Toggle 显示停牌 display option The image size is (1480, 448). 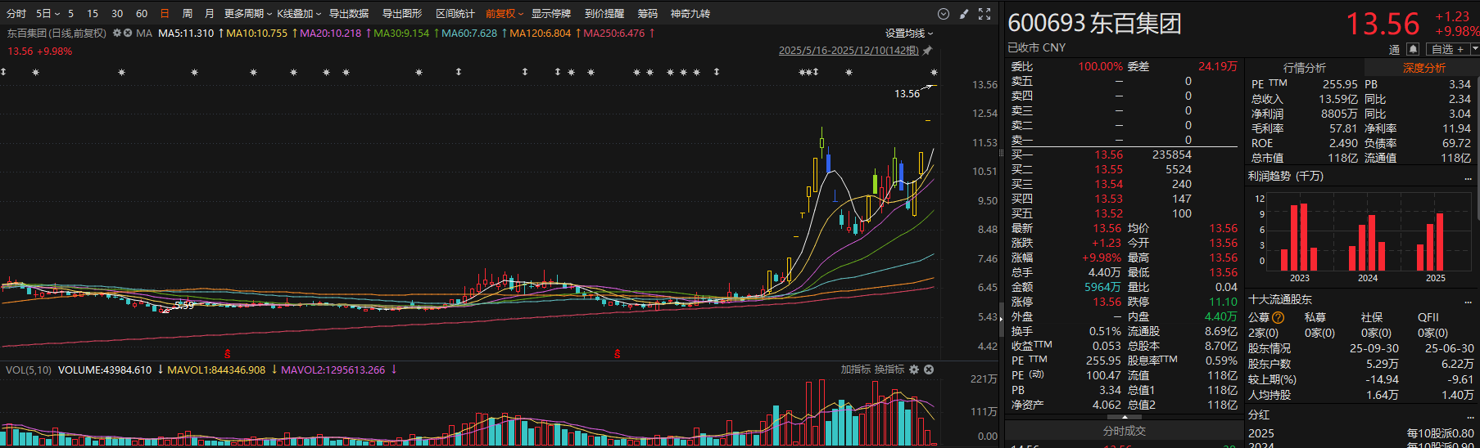pos(550,14)
